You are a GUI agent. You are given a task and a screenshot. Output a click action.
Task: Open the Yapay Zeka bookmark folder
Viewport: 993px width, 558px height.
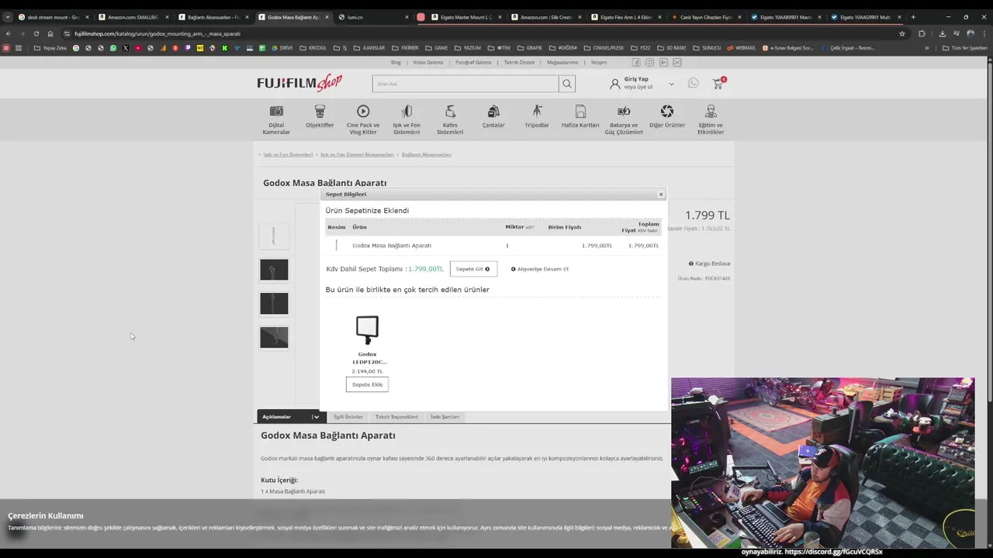tap(50, 48)
